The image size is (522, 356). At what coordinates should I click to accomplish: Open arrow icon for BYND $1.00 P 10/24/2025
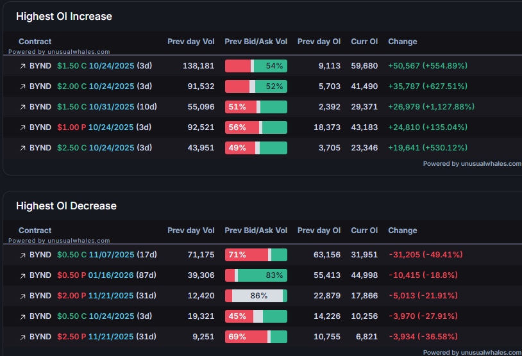tap(22, 127)
